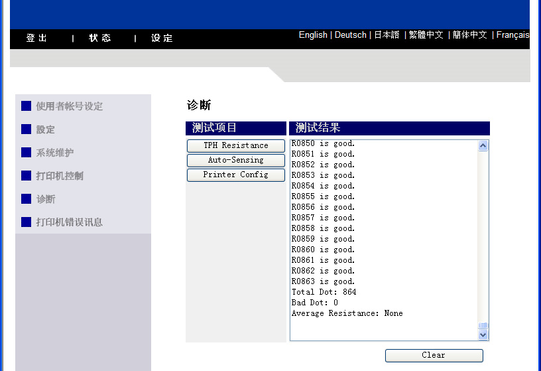541x371 pixels.
Task: Clear the test results
Action: tap(434, 355)
